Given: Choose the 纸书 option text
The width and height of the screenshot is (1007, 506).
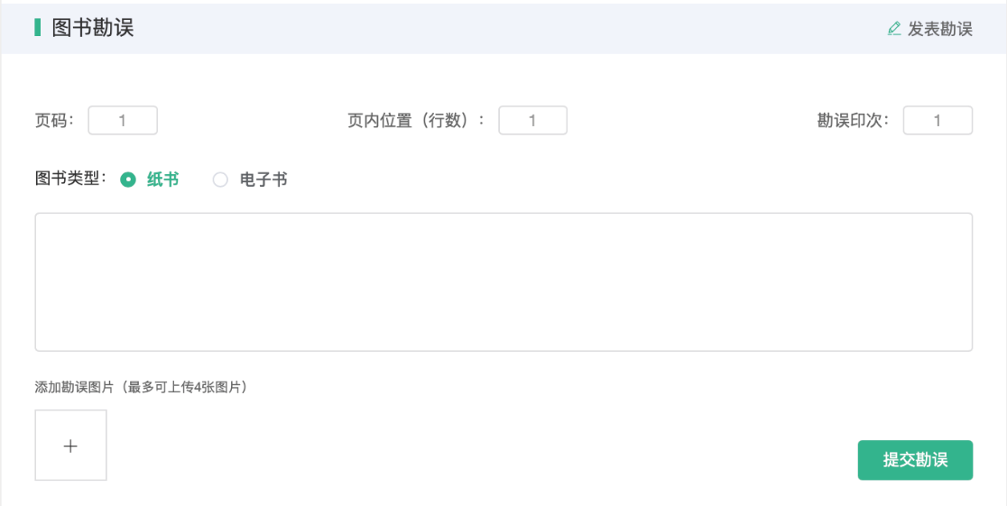Looking at the screenshot, I should (x=162, y=179).
